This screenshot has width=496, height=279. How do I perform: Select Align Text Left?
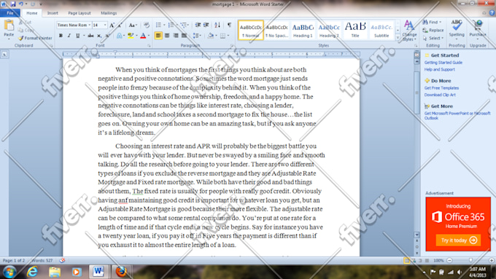point(158,36)
